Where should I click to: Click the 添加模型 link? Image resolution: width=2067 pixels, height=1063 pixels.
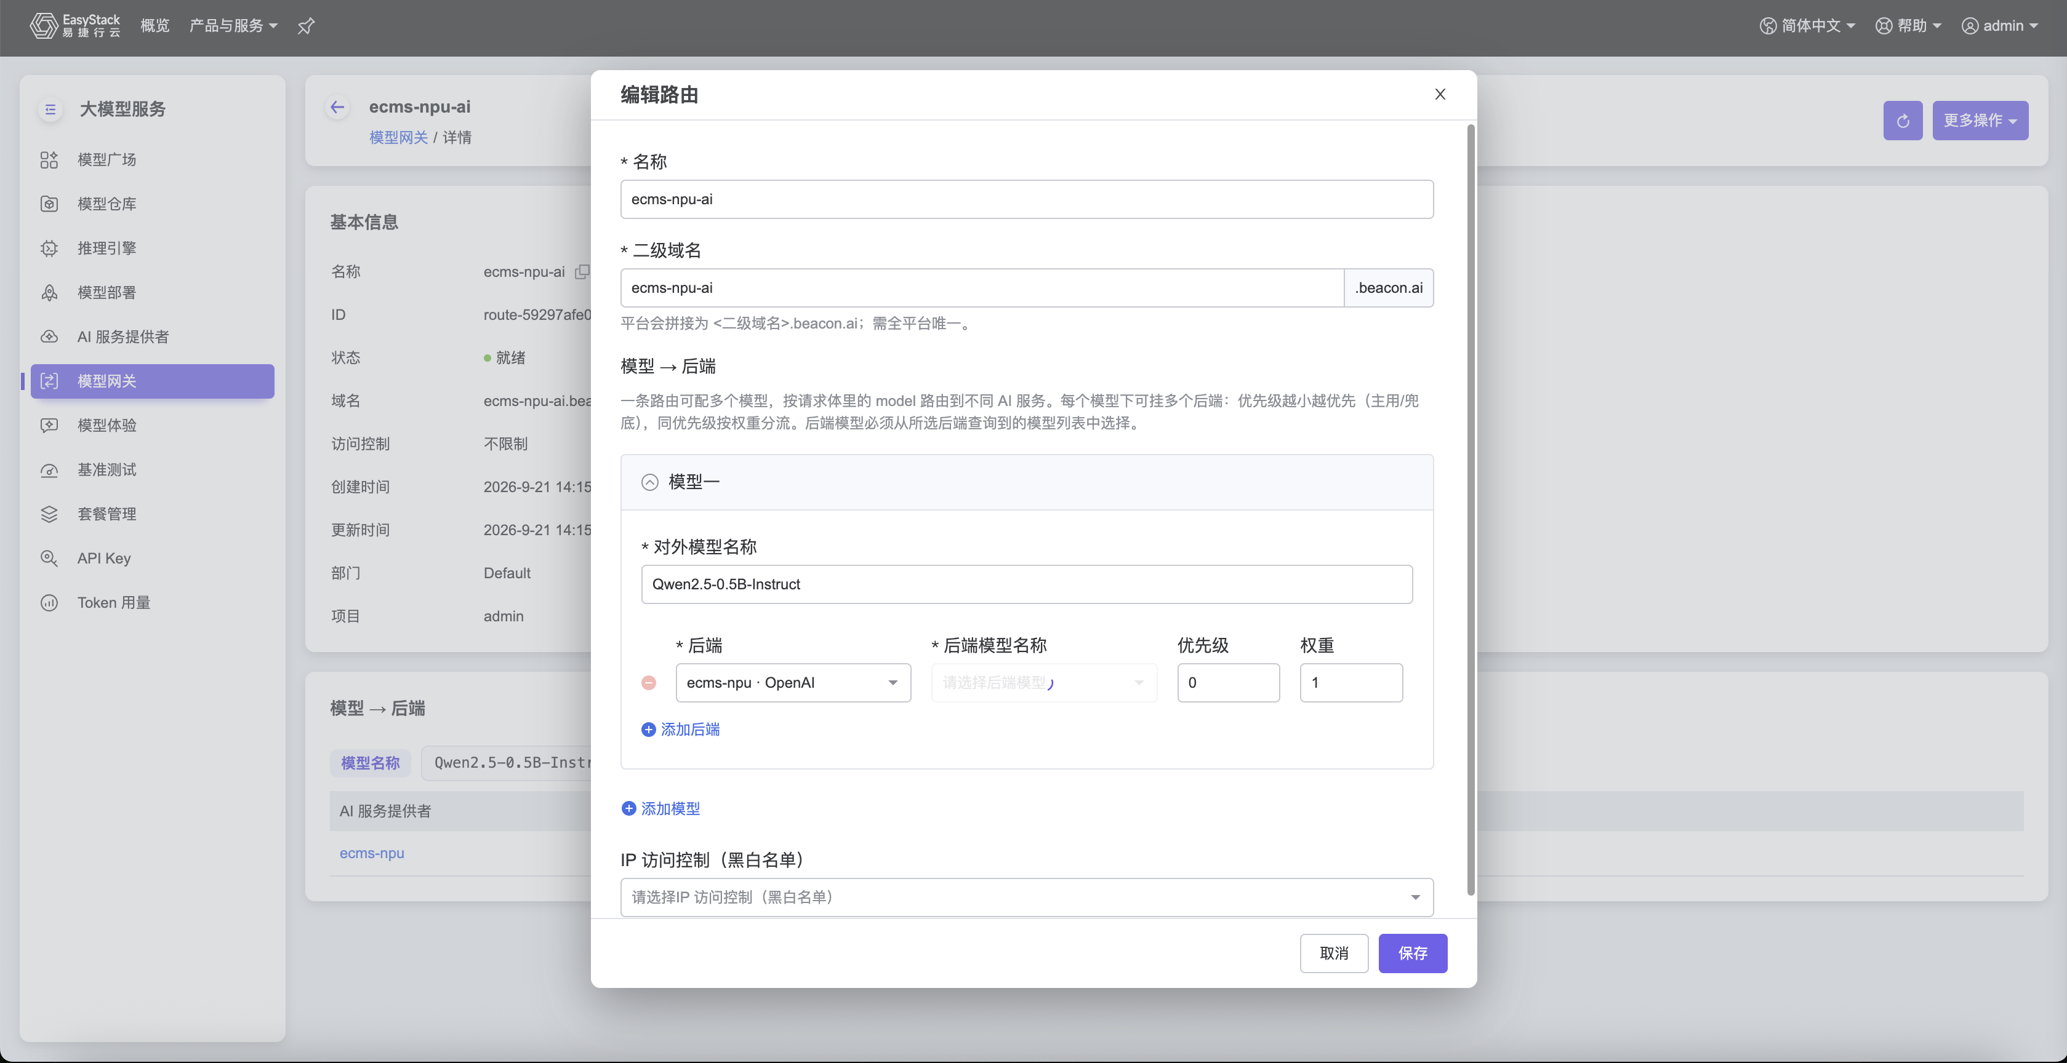pyautogui.click(x=661, y=809)
